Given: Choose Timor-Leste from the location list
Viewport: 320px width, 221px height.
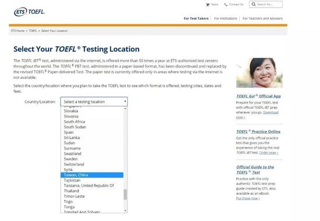Looking at the screenshot, I should [92, 196].
